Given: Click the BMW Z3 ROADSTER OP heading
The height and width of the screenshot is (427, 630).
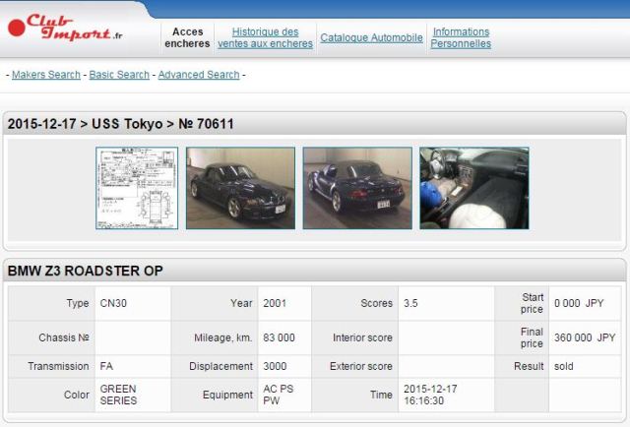Looking at the screenshot, I should (x=86, y=271).
